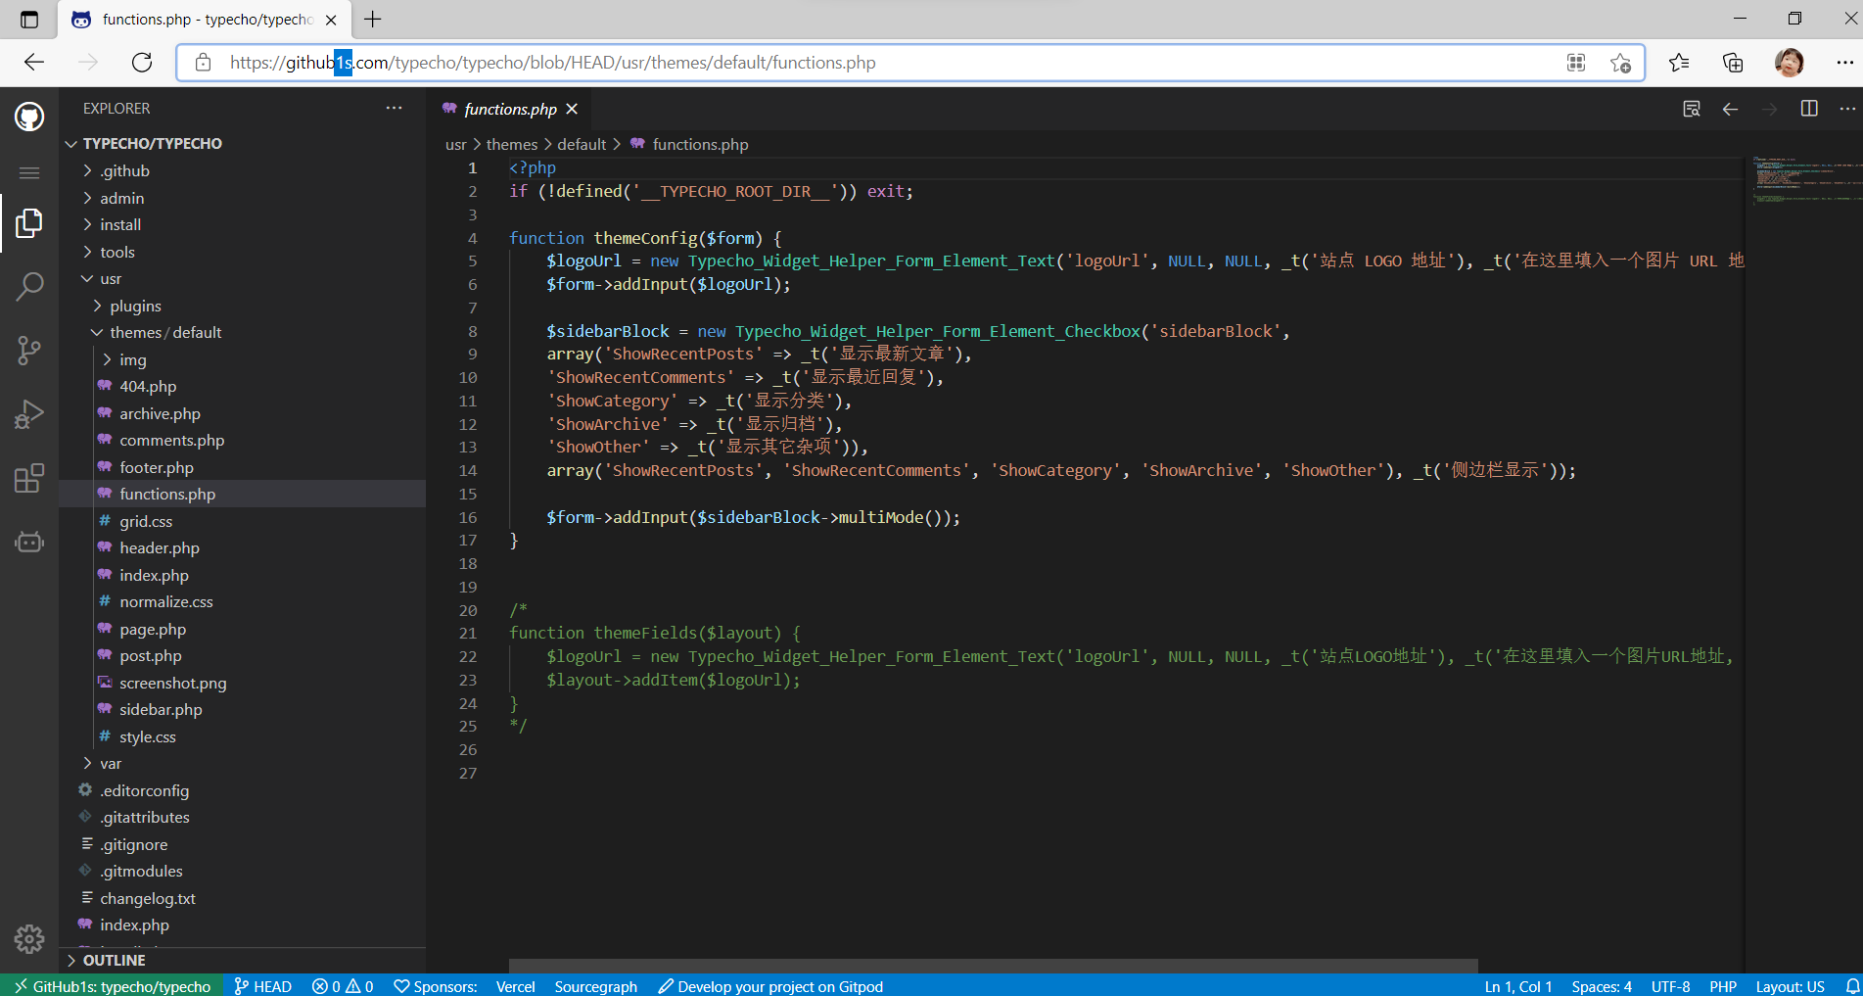This screenshot has width=1863, height=996.
Task: Click the notifications bell in status bar
Action: pyautogui.click(x=1851, y=986)
